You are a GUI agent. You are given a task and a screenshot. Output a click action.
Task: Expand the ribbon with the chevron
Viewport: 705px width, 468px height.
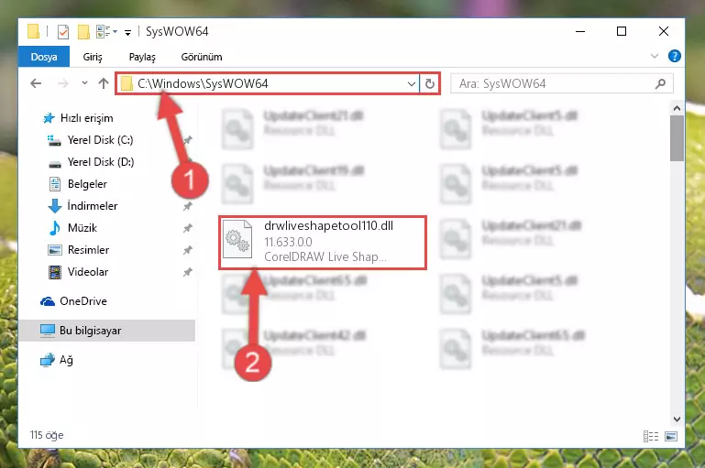[x=655, y=56]
